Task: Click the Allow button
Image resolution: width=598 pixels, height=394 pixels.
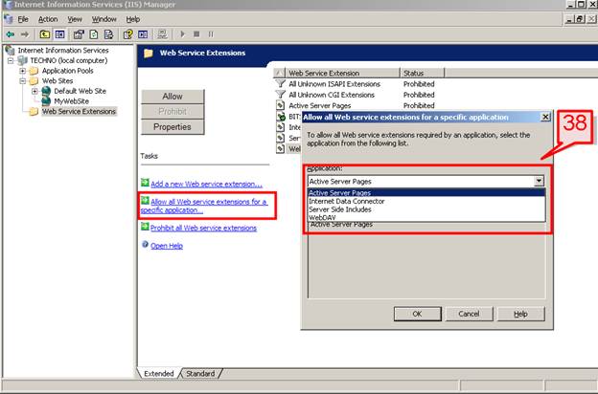Action: 172,97
